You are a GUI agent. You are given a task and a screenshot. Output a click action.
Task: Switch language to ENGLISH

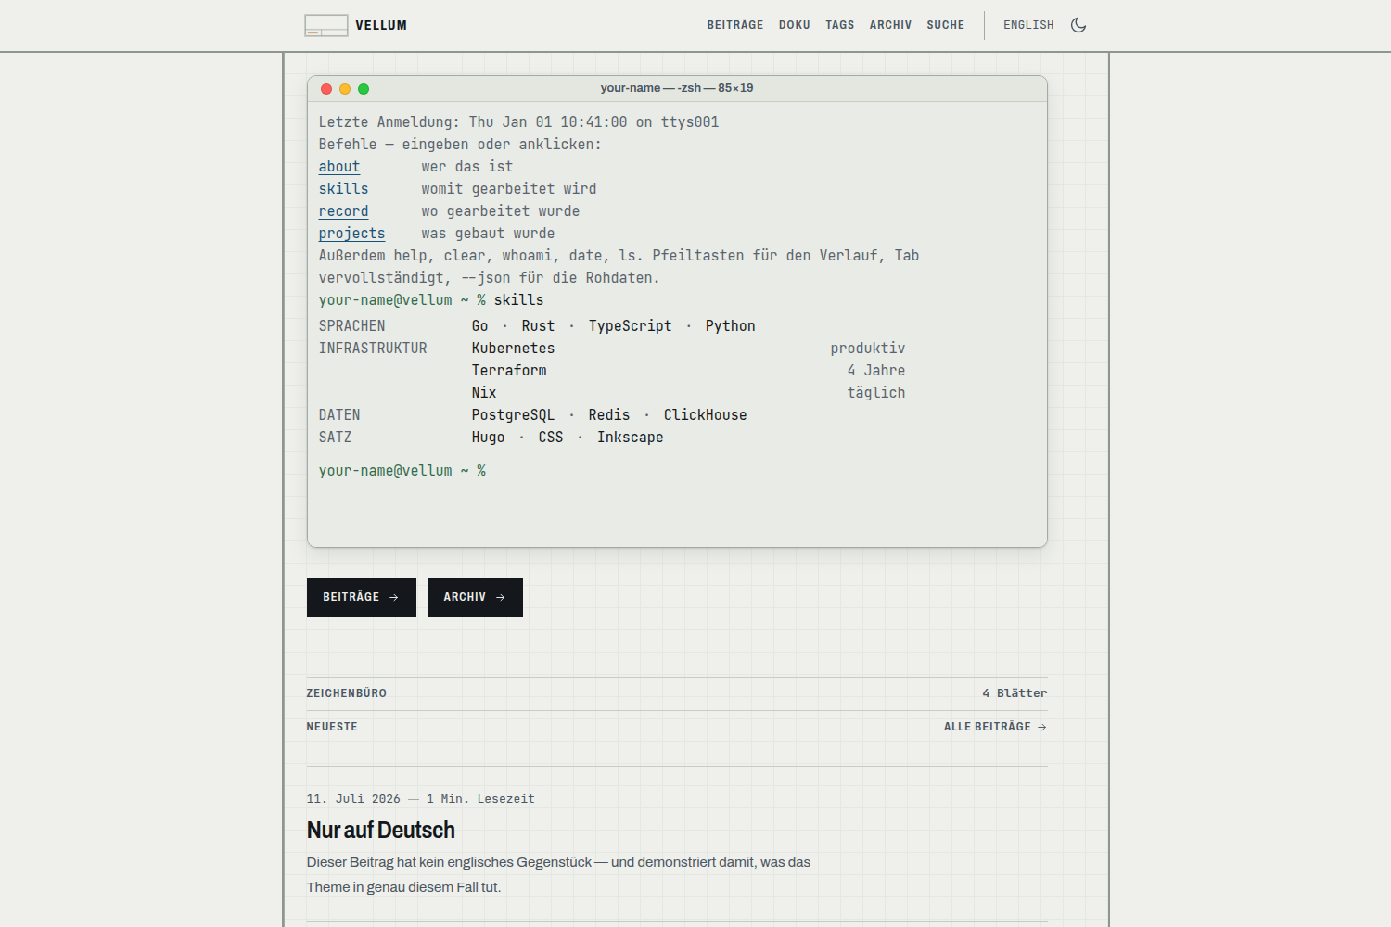[1028, 25]
